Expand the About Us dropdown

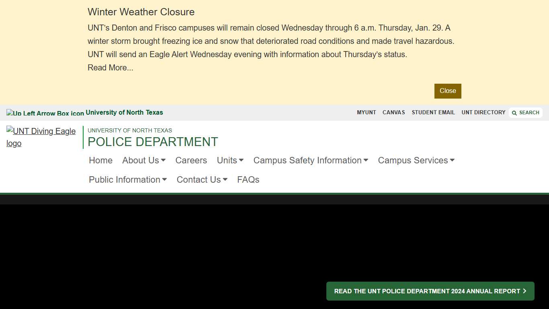(x=144, y=160)
